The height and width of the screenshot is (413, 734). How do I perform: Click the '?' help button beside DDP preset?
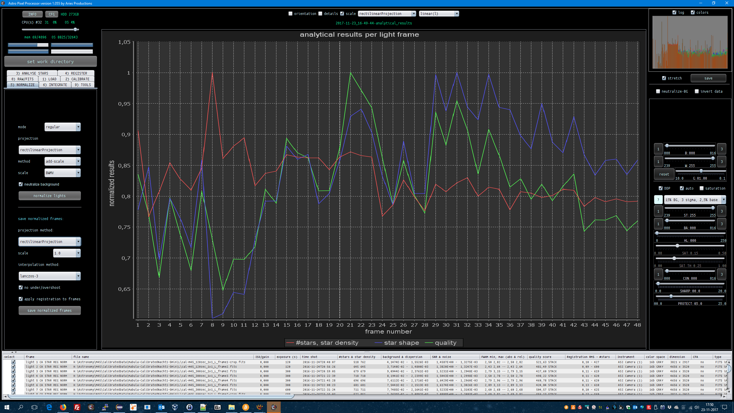click(658, 200)
